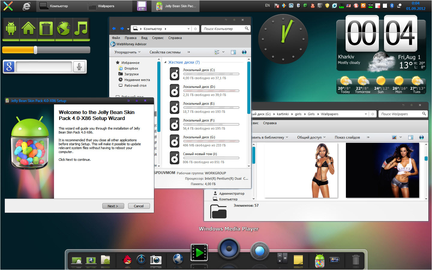Click the help icon in Wallpapers window

tap(421, 137)
